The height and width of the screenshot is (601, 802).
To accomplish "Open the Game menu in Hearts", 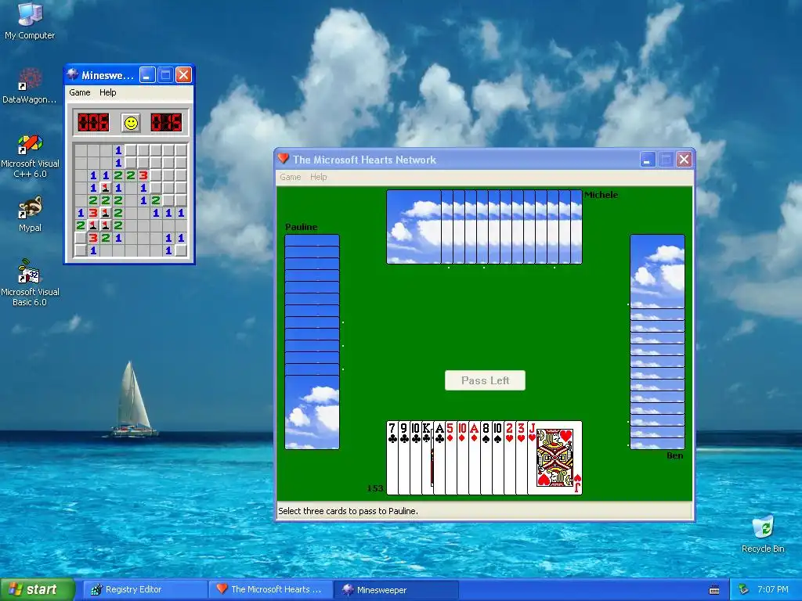I will click(x=290, y=177).
